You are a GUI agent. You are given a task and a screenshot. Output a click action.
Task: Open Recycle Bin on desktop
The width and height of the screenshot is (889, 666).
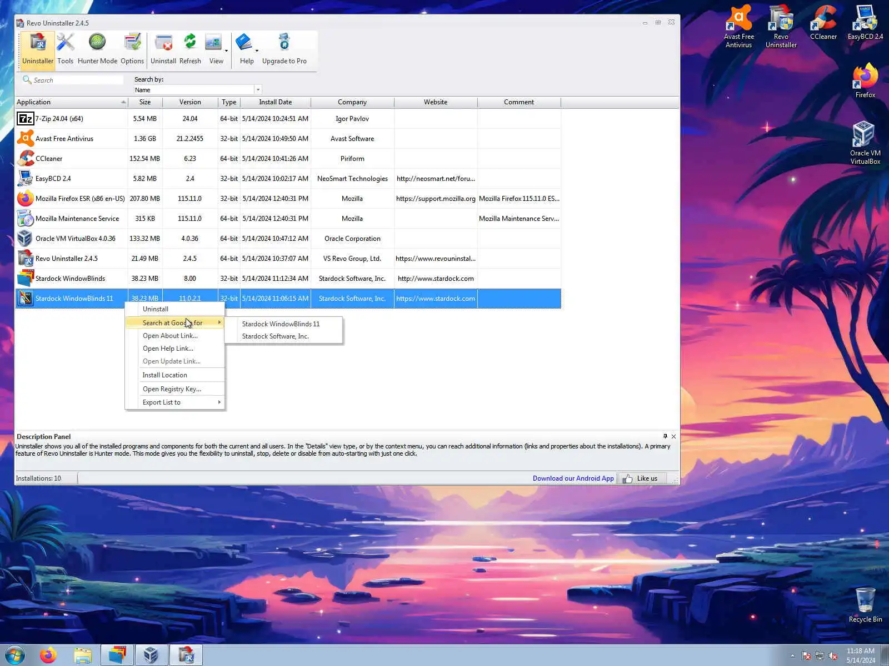click(865, 605)
